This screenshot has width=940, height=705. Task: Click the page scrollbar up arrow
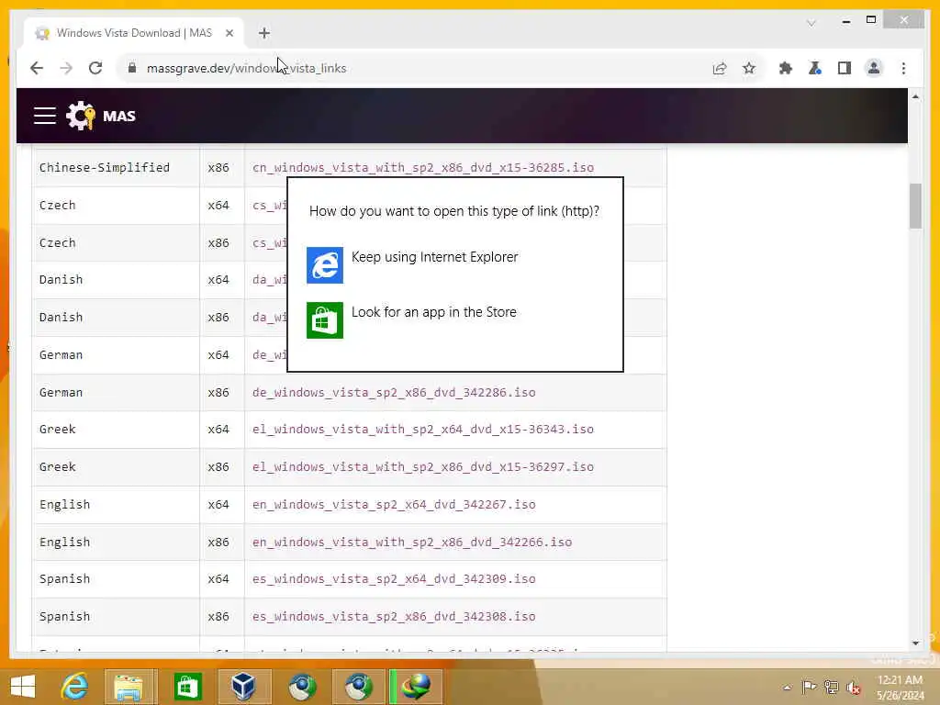tap(915, 96)
